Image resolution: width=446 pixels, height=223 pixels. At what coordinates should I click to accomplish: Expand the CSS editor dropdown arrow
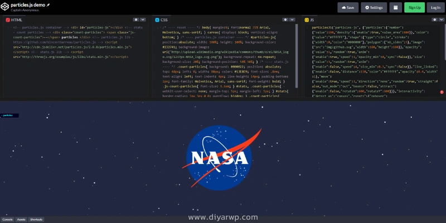[292, 20]
